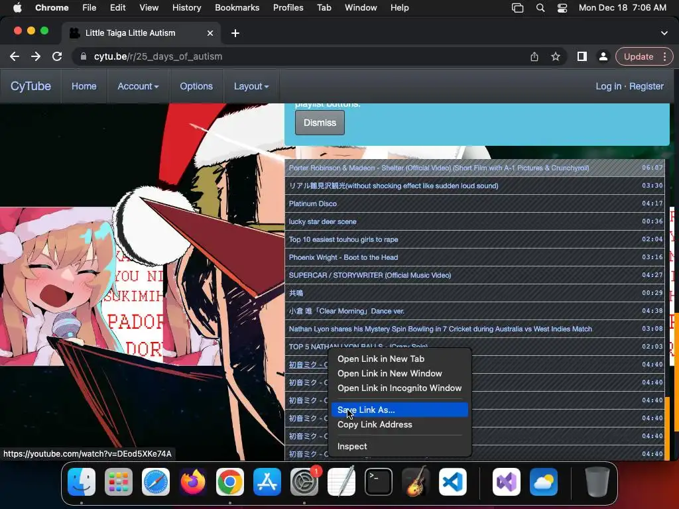Click the Platinum Disco playlist entry

(475, 203)
